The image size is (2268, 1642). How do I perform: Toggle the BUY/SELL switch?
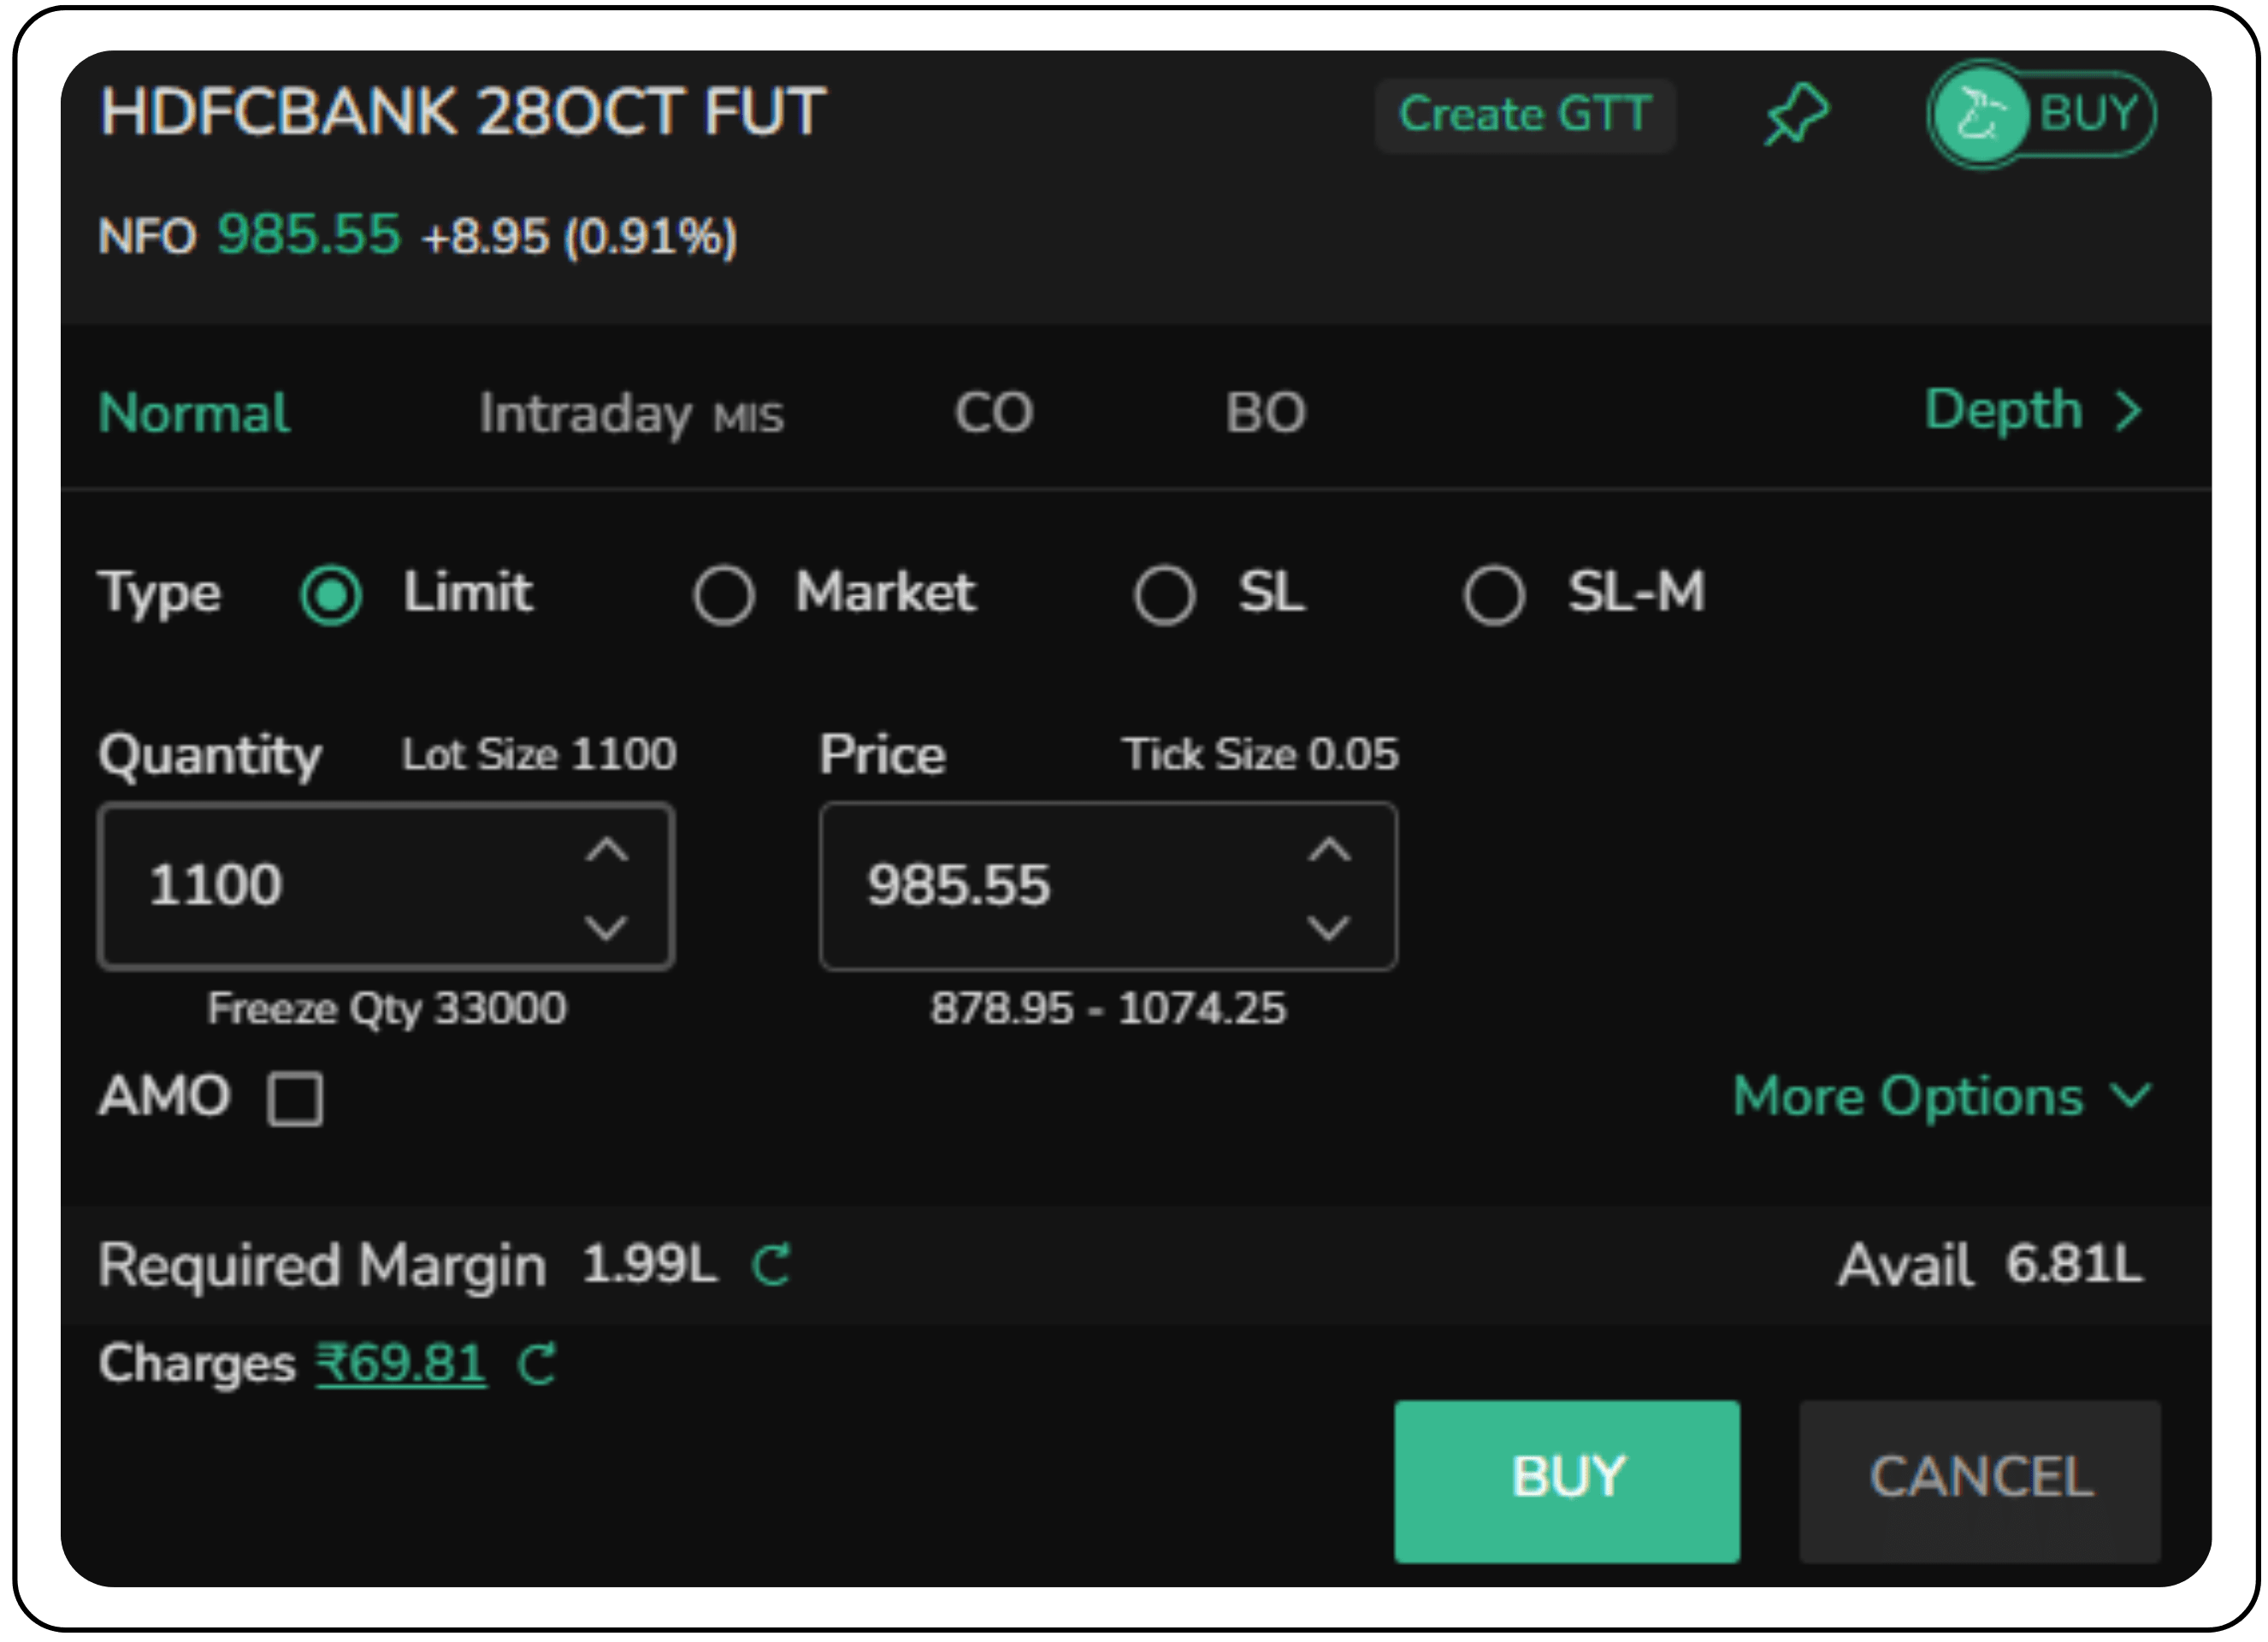[2041, 114]
